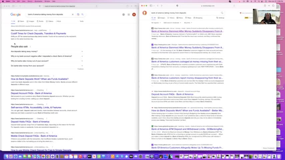This screenshot has width=285, height=160.
Task: Click the DuckDuckGo logo
Action: click(145, 13)
